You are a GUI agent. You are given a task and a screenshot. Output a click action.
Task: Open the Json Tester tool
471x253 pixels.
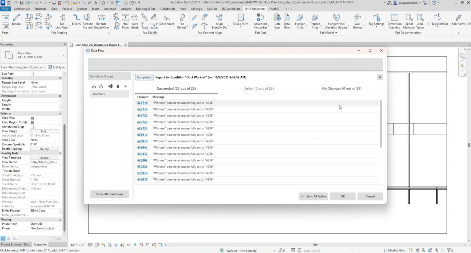click(420, 21)
